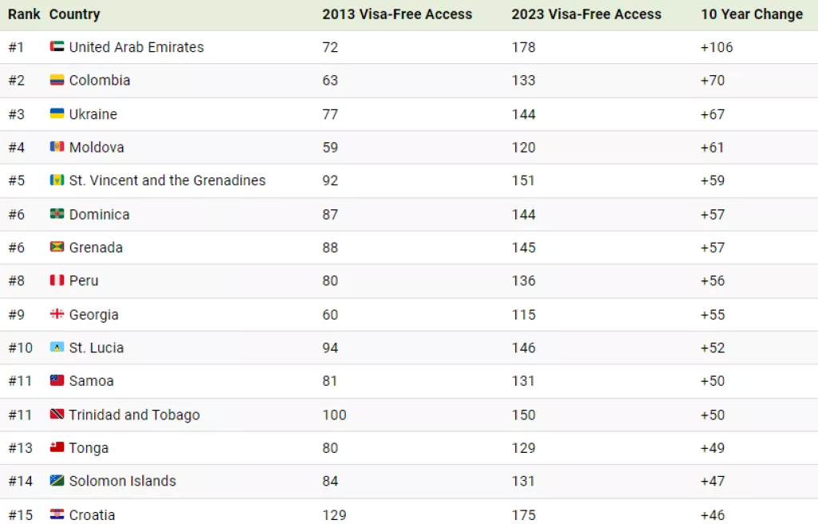818x524 pixels.
Task: Sort by the Rank column header
Action: click(24, 14)
